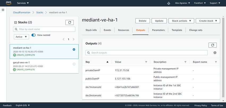Click the i-02720753ad634c1fd value
Viewport: 226px width, 108px height.
pyautogui.click(x=127, y=95)
